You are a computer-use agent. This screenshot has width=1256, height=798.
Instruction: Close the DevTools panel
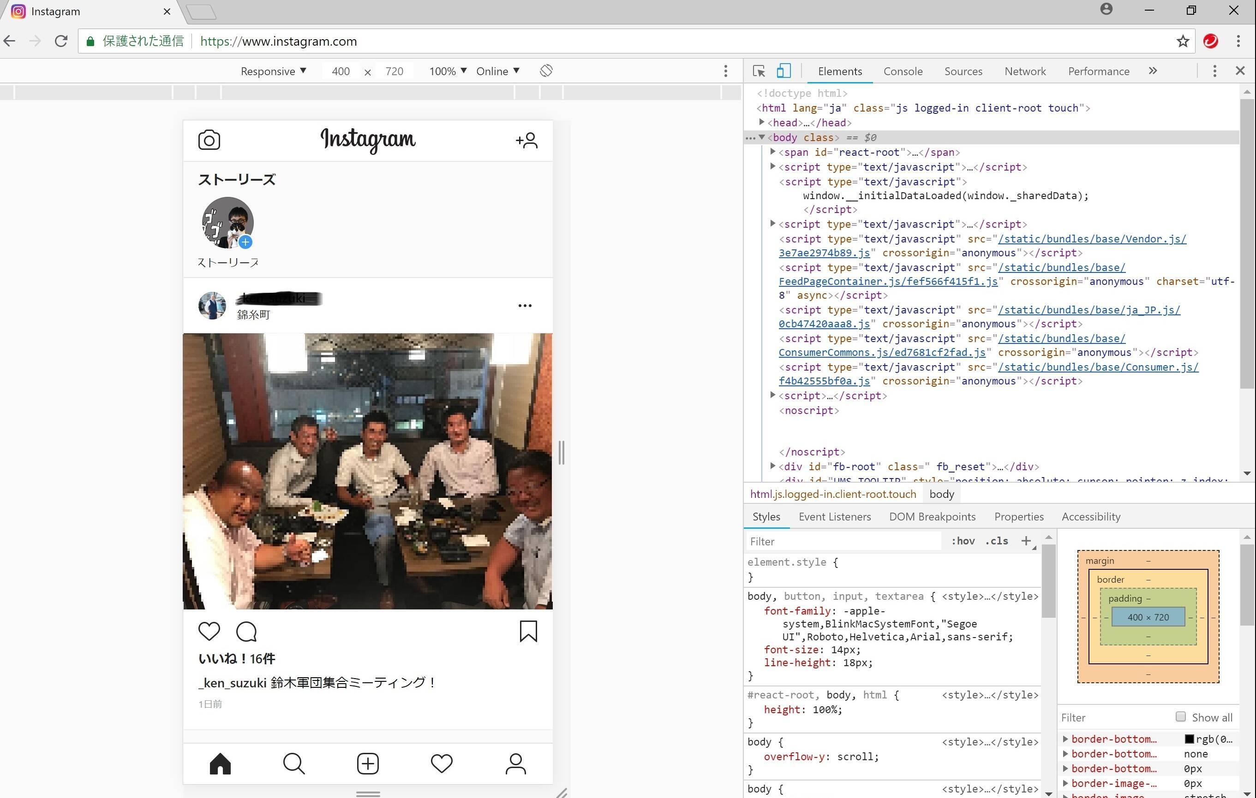coord(1240,71)
